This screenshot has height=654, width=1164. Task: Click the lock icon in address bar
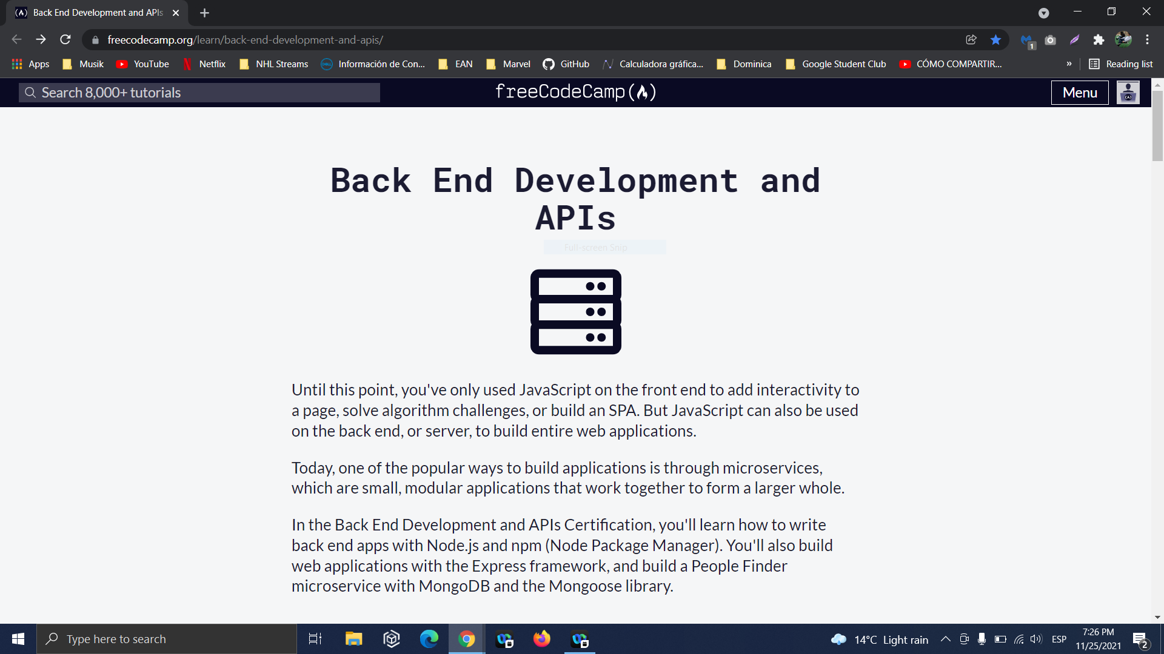[x=95, y=40]
